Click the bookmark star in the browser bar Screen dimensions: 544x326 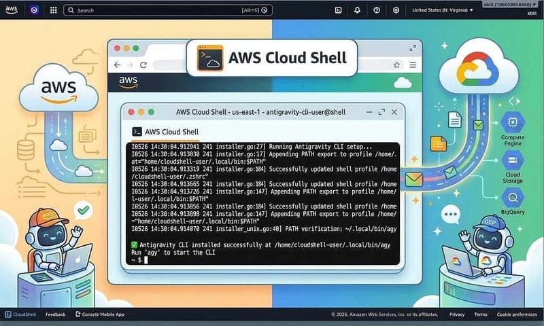coord(396,65)
